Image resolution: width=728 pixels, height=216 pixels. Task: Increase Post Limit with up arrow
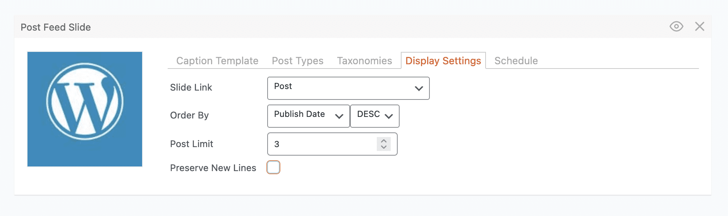384,141
